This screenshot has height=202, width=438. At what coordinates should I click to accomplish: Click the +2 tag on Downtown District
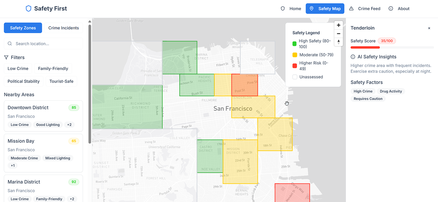pos(69,125)
